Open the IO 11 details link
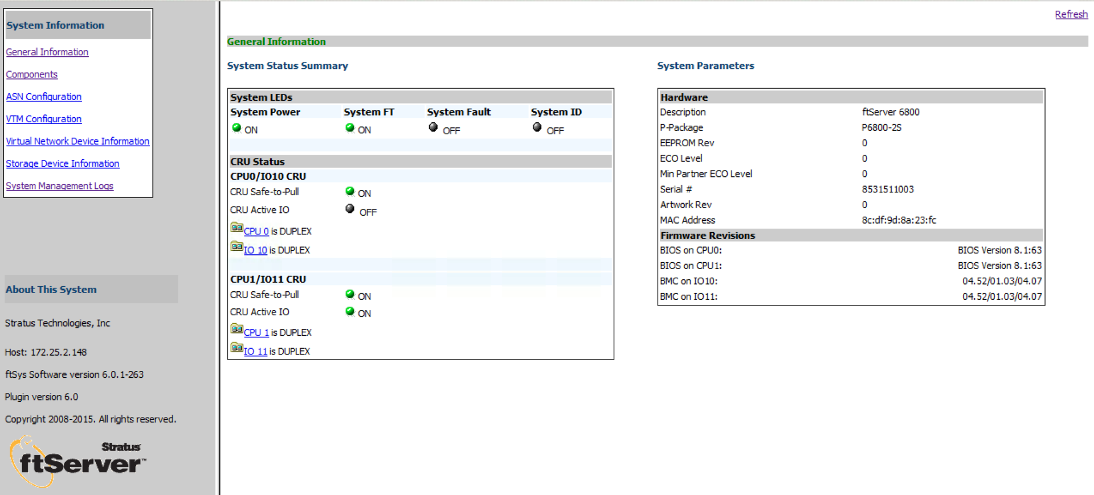1094x495 pixels. tap(255, 351)
